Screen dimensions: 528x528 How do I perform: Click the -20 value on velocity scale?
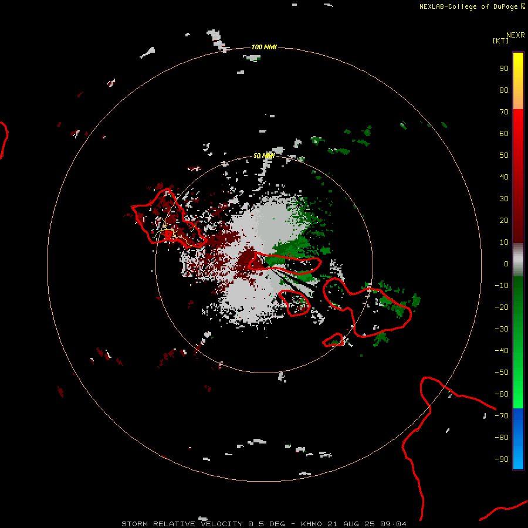pos(502,307)
